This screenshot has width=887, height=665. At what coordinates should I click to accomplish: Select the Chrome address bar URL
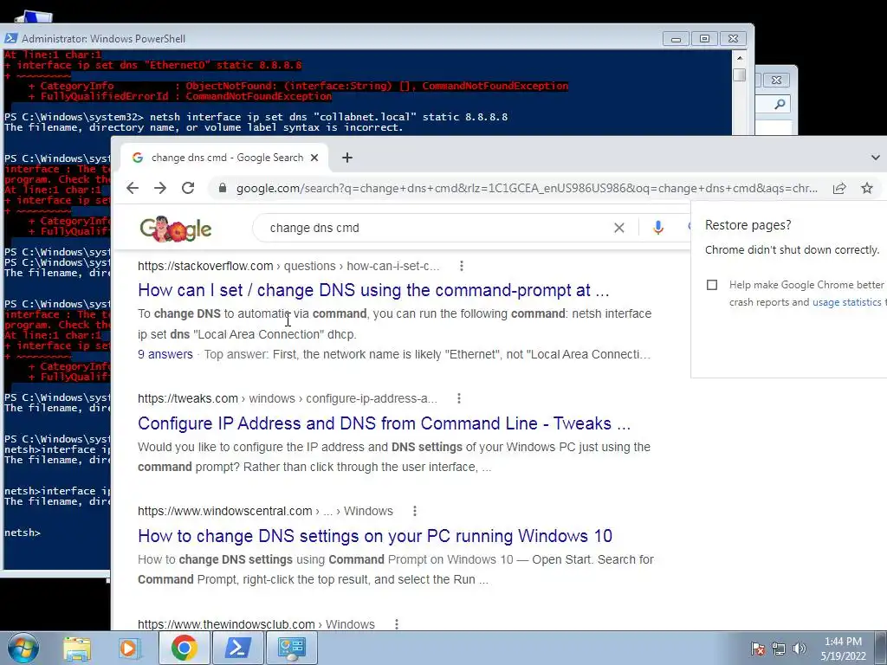(526, 188)
